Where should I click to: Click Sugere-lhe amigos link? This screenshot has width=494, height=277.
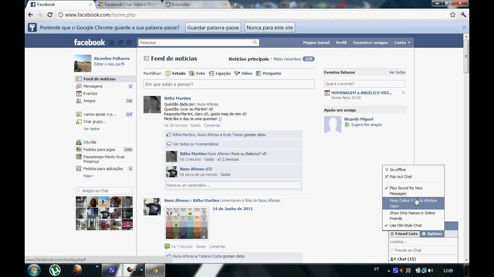[x=366, y=125]
